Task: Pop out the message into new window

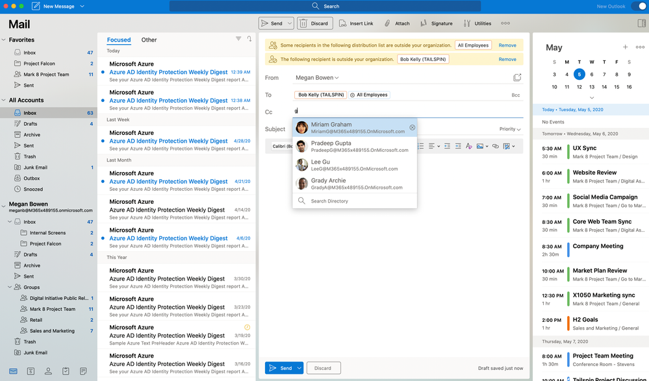Action: click(517, 77)
